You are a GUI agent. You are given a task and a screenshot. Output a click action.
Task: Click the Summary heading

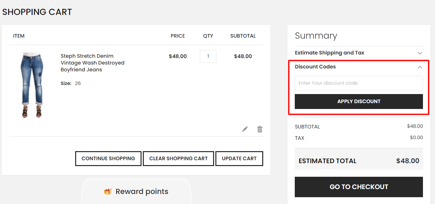[316, 36]
